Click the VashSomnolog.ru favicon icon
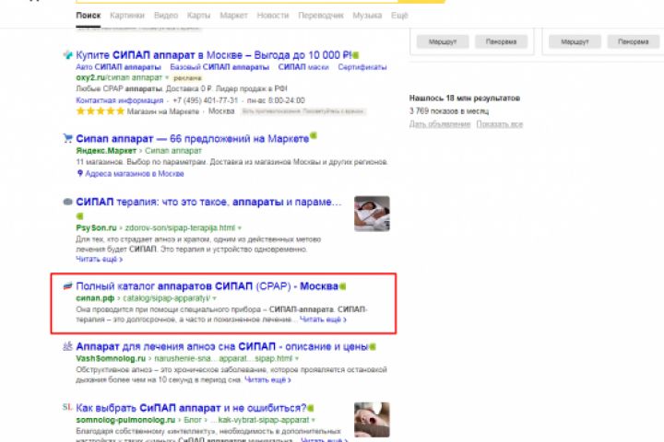The height and width of the screenshot is (442, 664). (67, 346)
